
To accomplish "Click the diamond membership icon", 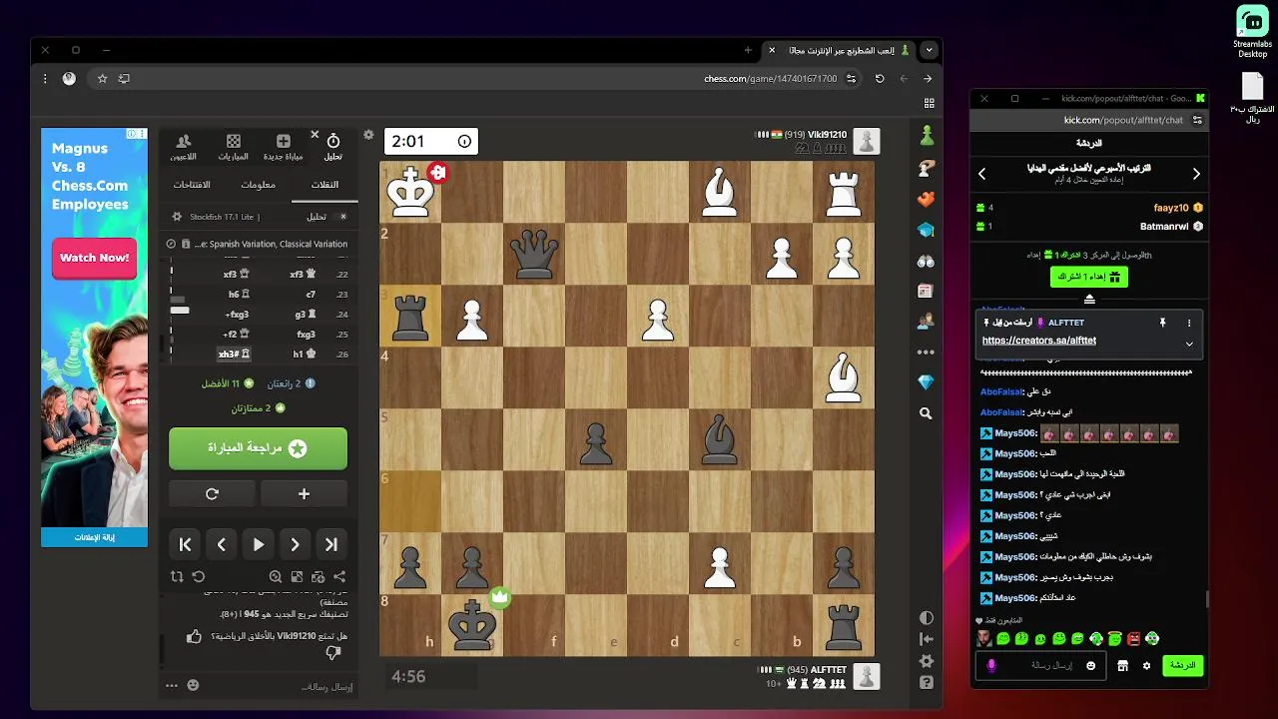I will 927,383.
